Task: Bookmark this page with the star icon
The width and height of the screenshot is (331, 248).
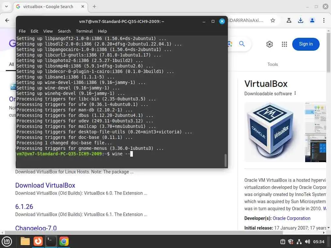Action: tap(273, 20)
